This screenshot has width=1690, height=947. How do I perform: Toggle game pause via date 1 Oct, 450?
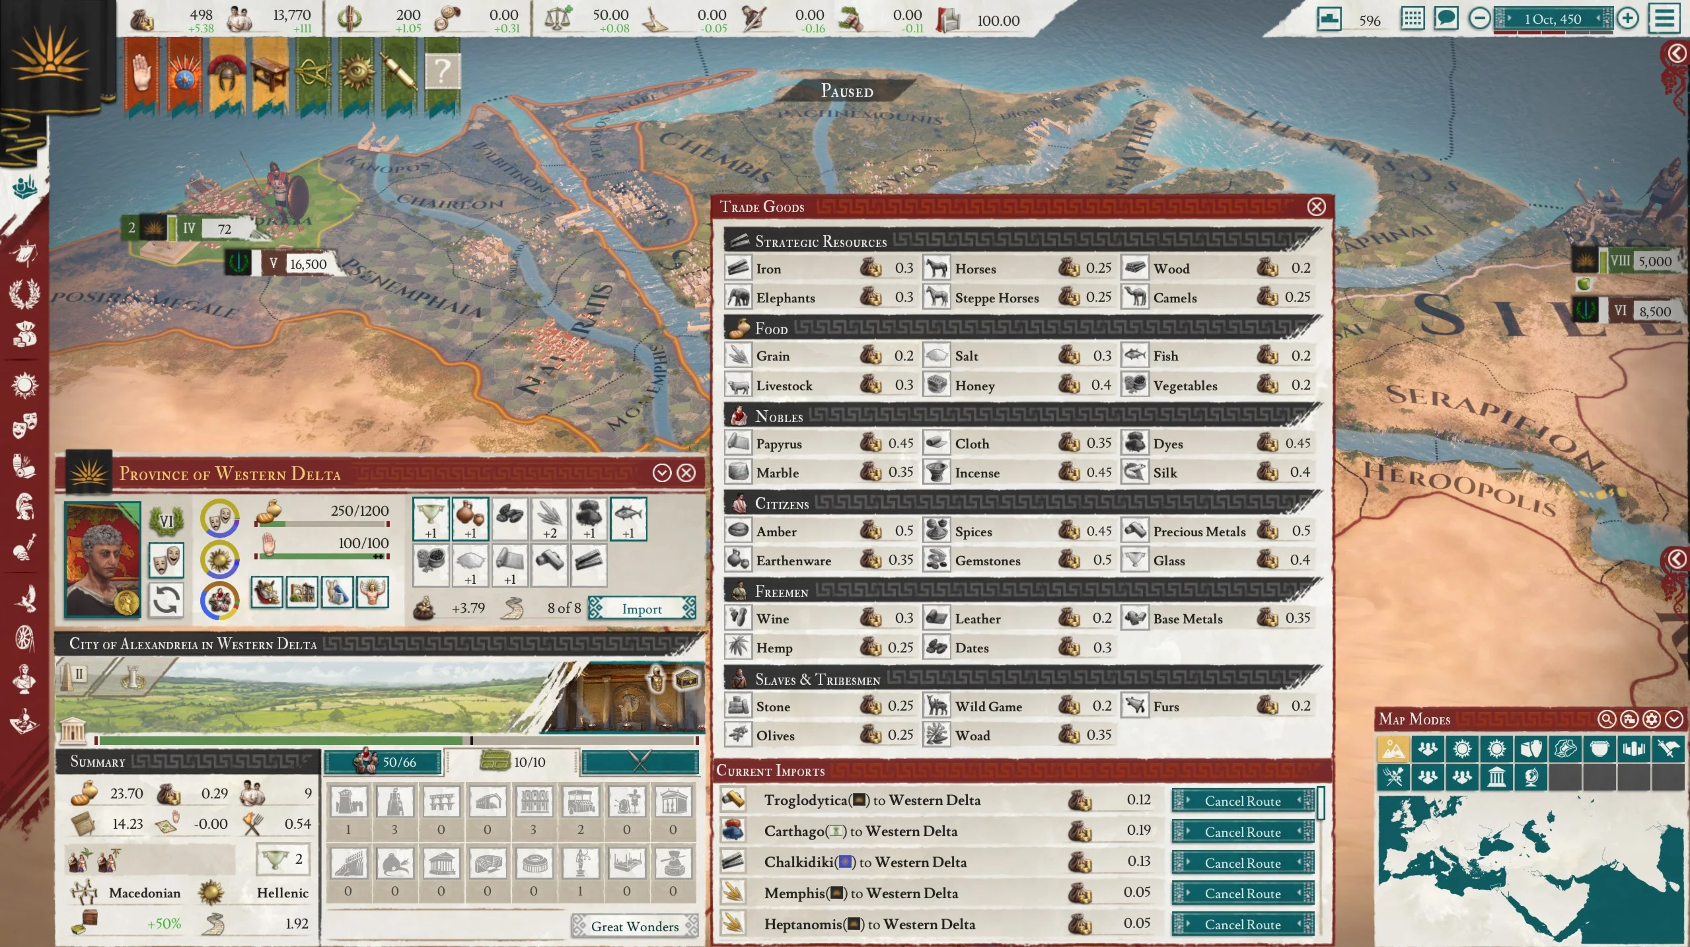1552,18
